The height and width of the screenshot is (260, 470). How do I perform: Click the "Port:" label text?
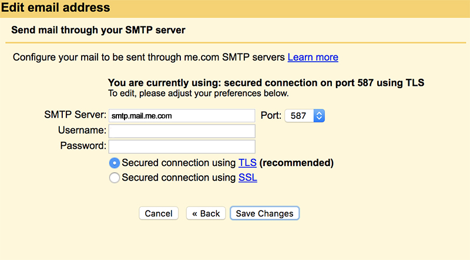pos(271,115)
